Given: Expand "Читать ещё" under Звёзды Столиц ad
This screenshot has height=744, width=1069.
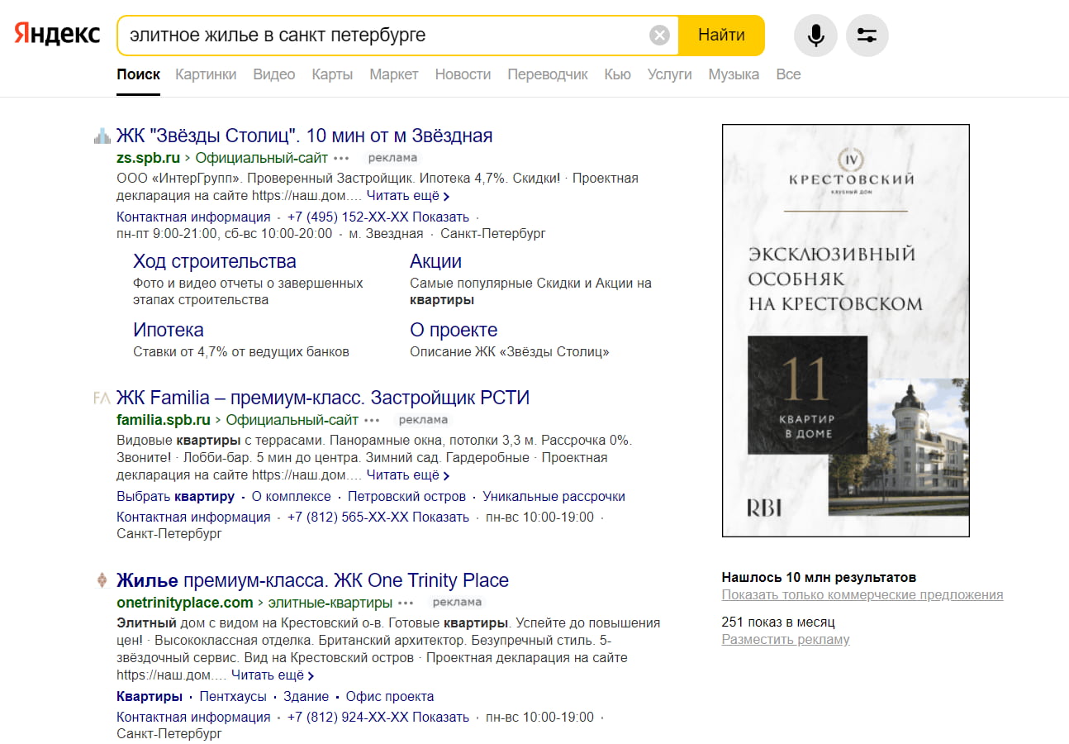Looking at the screenshot, I should (407, 196).
